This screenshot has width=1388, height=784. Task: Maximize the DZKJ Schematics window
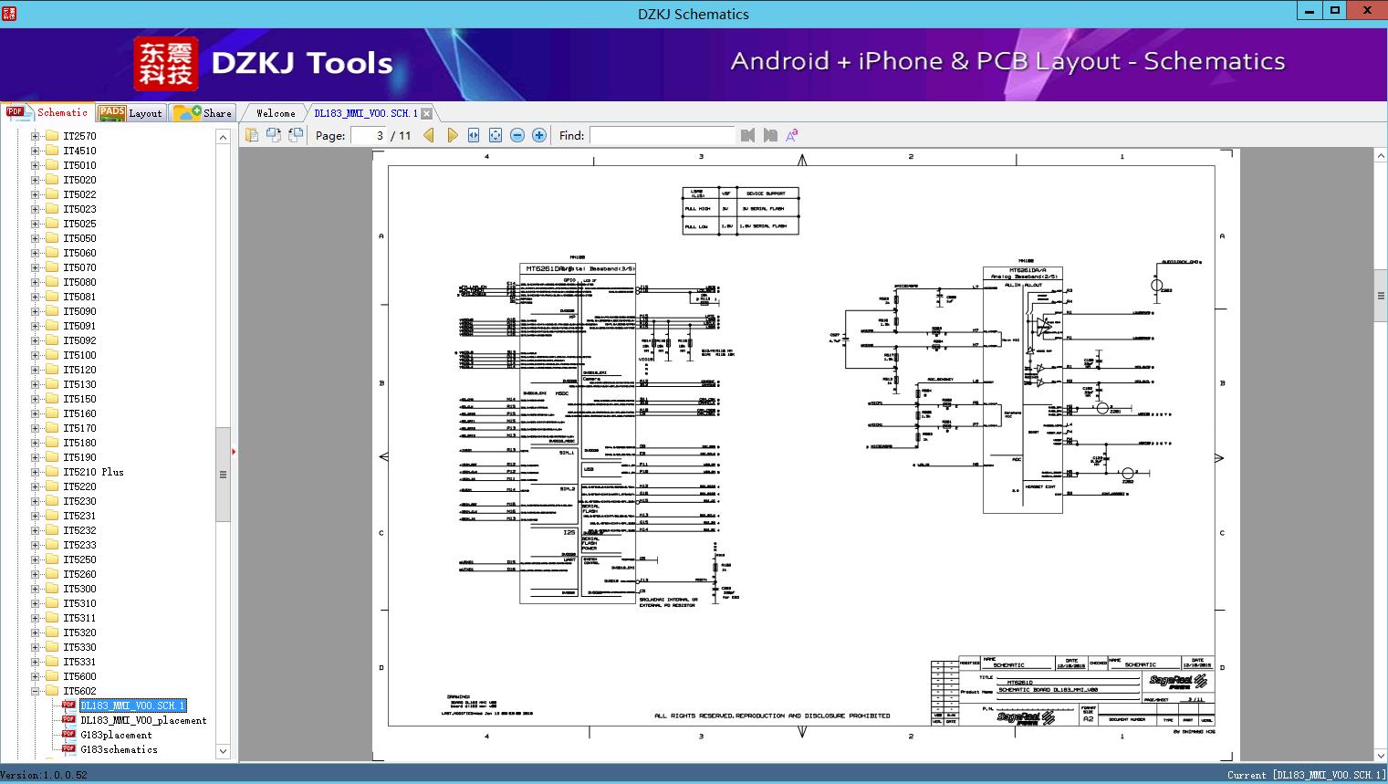(1334, 11)
